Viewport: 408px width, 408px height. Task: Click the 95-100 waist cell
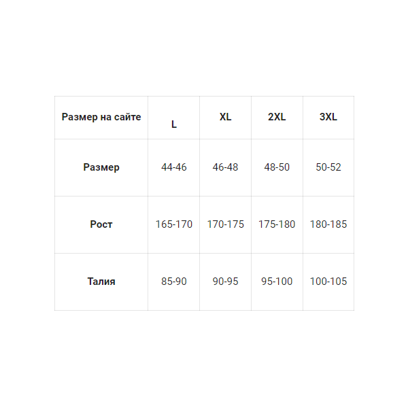click(x=277, y=282)
